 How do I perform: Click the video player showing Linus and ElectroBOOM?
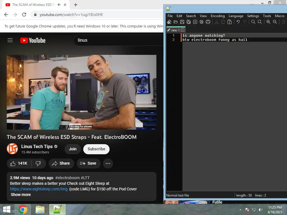[x=82, y=92]
